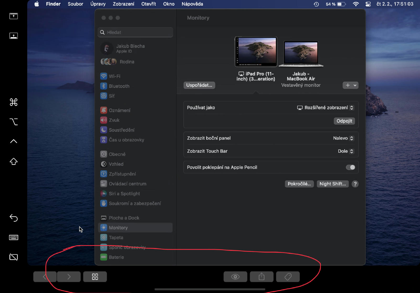This screenshot has height=293, width=420.
Task: Open Siri a Spotlight in the sidebar
Action: point(135,194)
